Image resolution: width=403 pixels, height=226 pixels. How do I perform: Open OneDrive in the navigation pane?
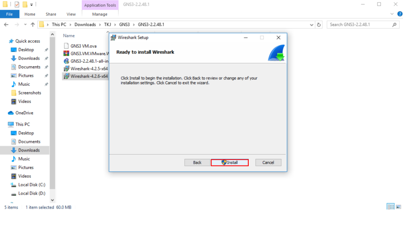click(x=24, y=113)
